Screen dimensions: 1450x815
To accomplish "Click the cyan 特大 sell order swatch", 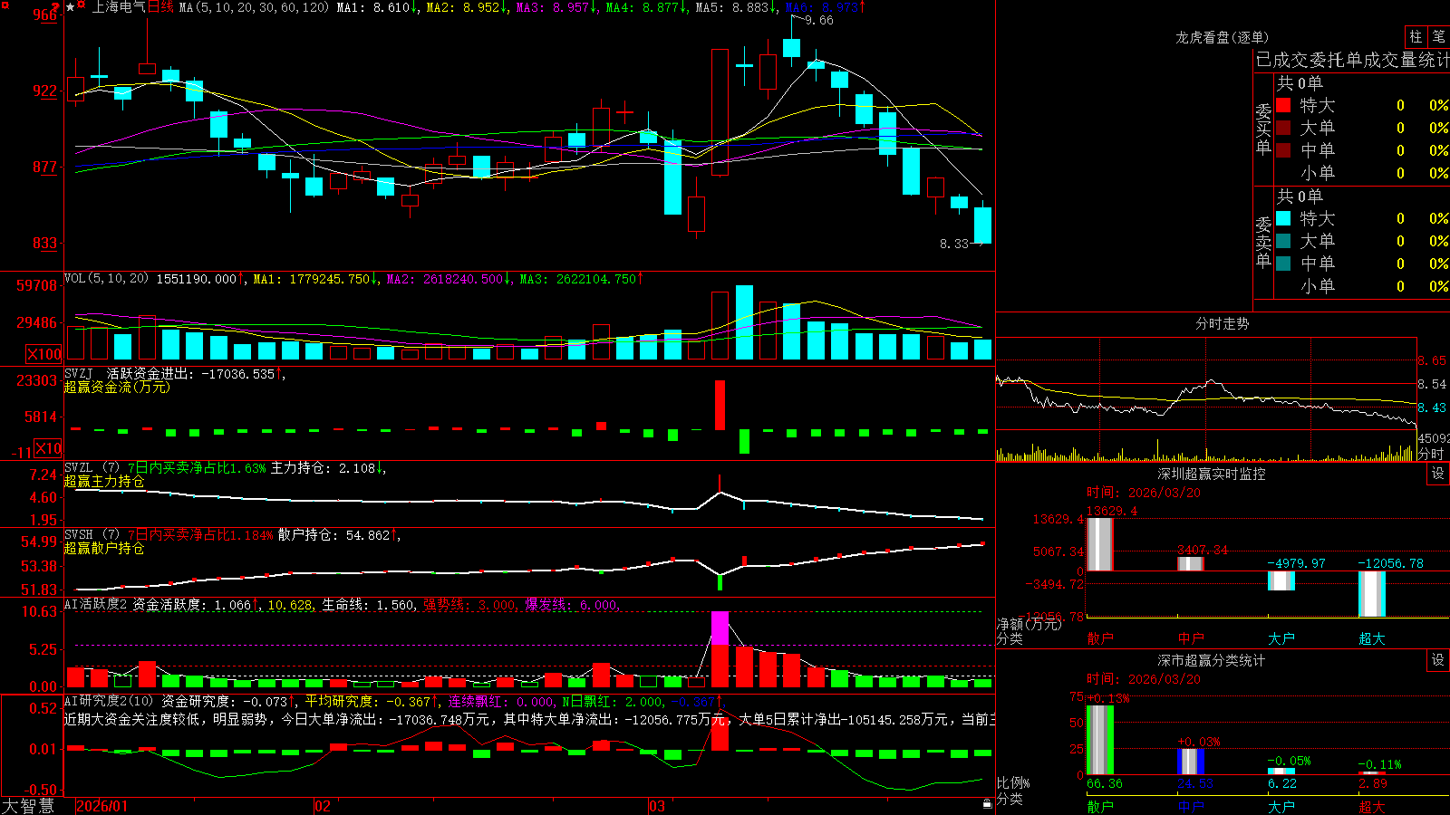I will click(x=1283, y=218).
